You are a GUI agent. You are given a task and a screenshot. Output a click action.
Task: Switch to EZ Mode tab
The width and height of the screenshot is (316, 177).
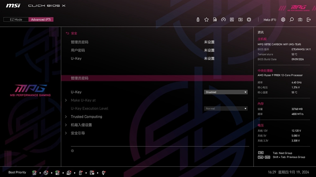click(16, 20)
